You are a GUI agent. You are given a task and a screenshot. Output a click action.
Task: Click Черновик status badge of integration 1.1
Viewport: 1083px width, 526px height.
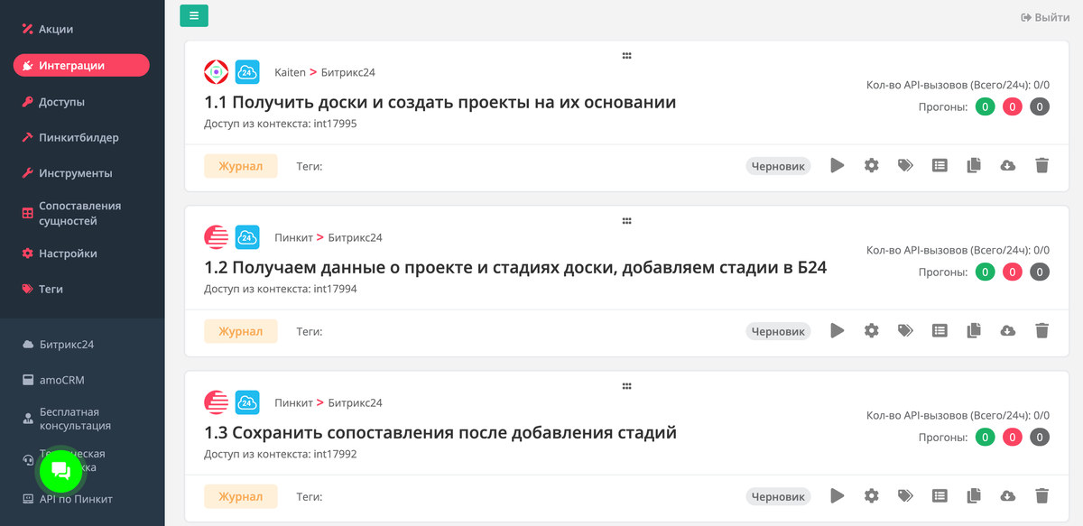778,166
